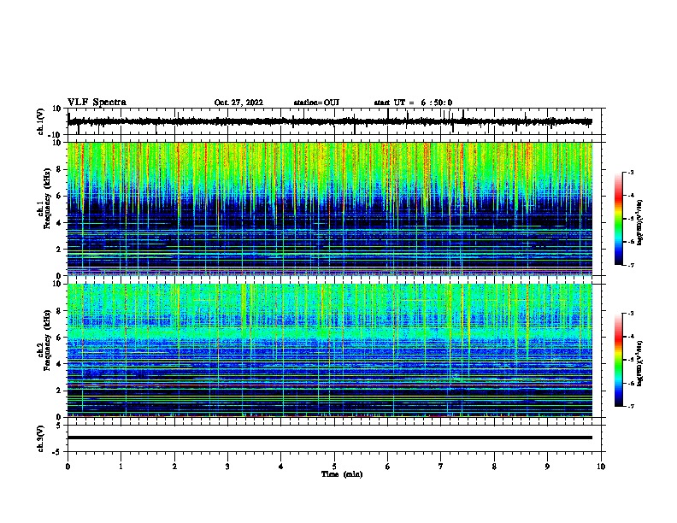Screen dimensions: 677x523
Task: Click the "-7" label on upper colorbar
Action: 630,265
